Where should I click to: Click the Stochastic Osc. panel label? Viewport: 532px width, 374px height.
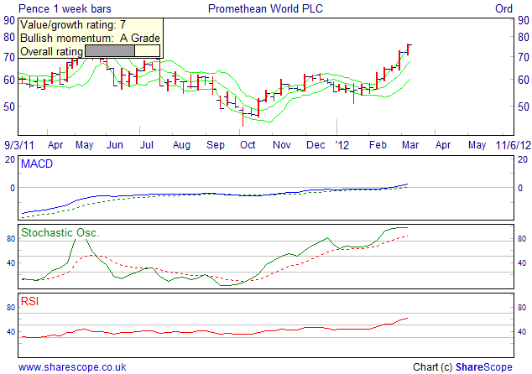point(60,232)
